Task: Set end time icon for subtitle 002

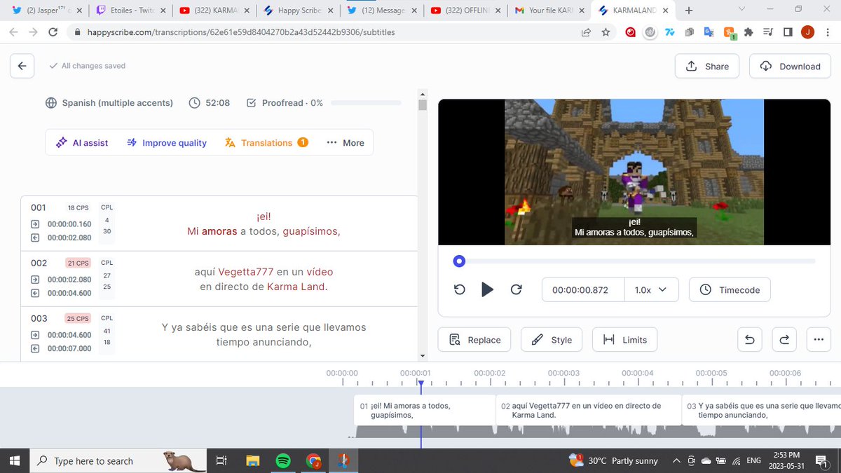Action: pos(36,293)
